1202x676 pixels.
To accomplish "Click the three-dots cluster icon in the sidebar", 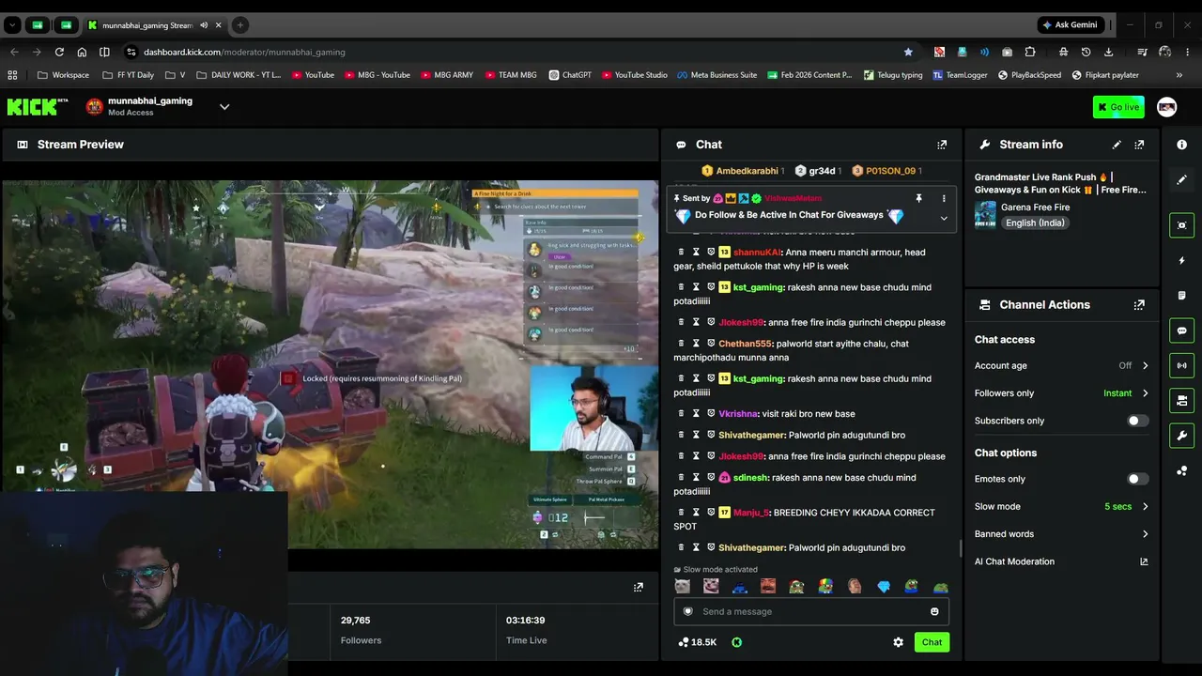I will 1181,470.
